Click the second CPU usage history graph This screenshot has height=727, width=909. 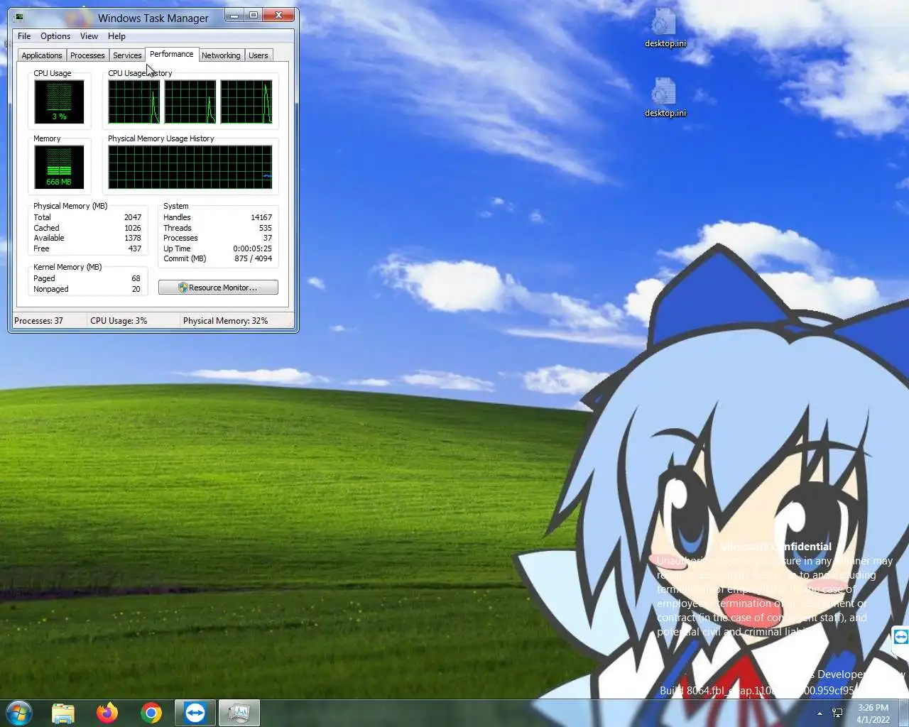(190, 102)
